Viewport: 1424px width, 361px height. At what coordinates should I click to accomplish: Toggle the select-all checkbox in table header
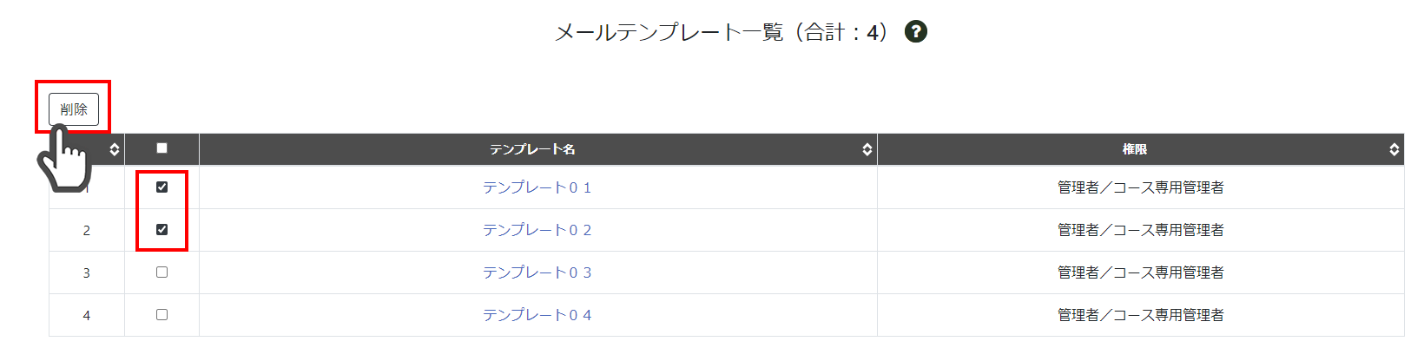pyautogui.click(x=162, y=148)
